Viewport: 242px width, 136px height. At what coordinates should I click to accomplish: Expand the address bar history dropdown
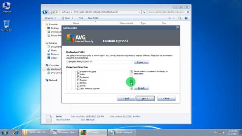tap(140, 12)
